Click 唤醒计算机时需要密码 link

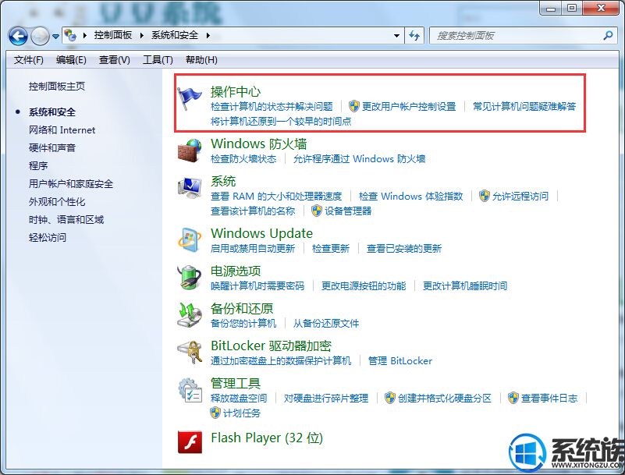coord(257,285)
